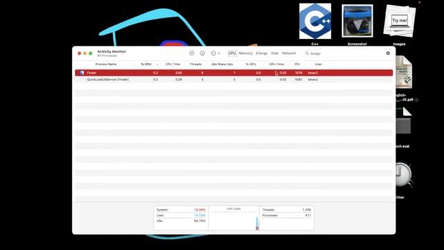Viewport: 444px width, 250px height.
Task: Click the PDF file icon on desktop
Action: [x=404, y=72]
